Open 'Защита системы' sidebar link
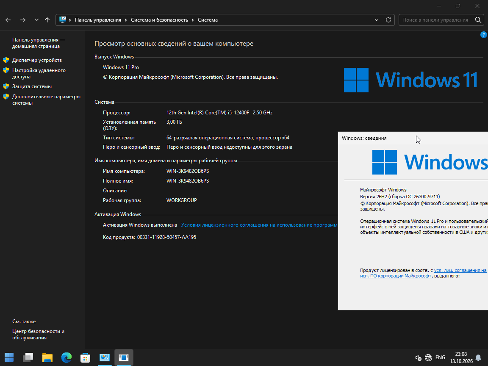This screenshot has height=366, width=488. coord(32,86)
